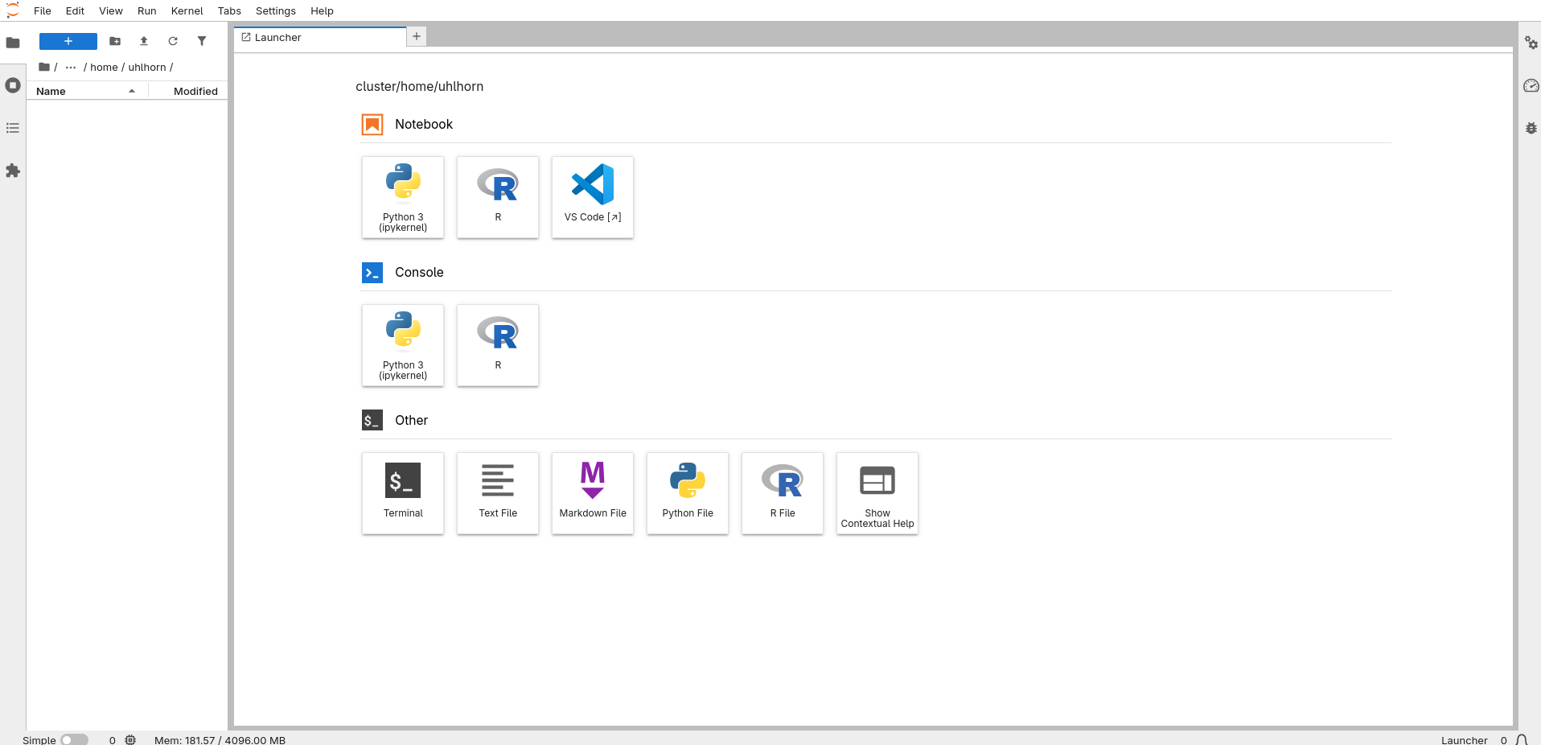
Task: Click the New Folder toolbar icon
Action: tap(115, 41)
